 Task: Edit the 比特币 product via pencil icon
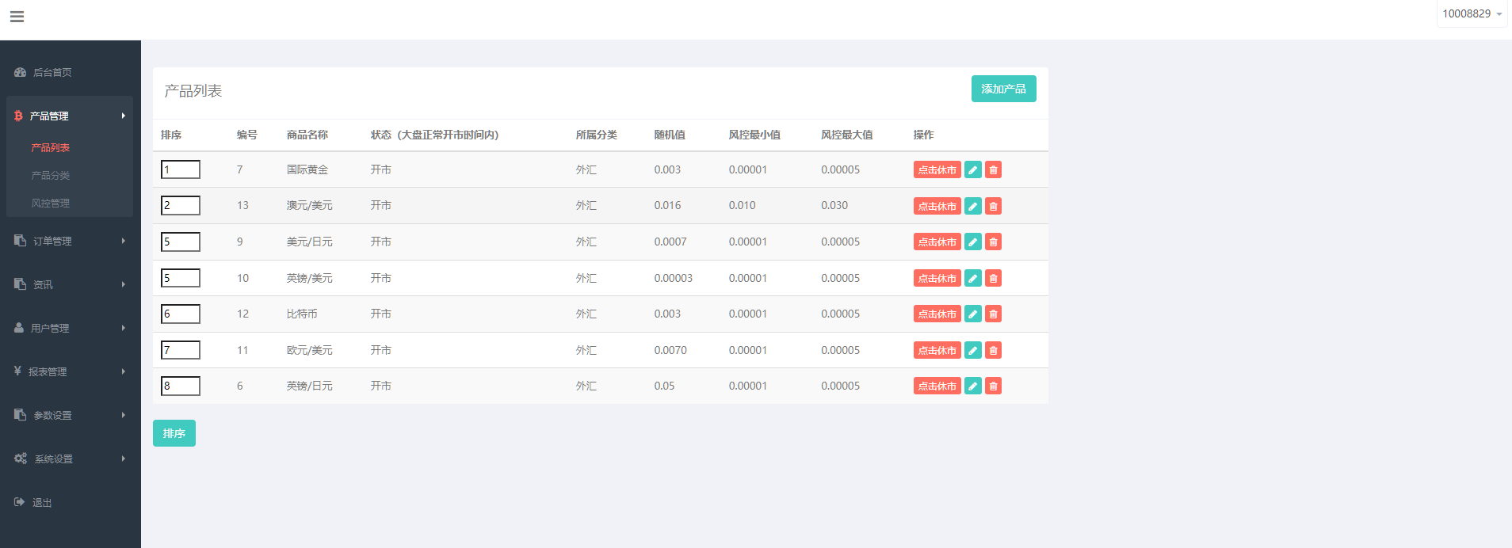(x=972, y=314)
